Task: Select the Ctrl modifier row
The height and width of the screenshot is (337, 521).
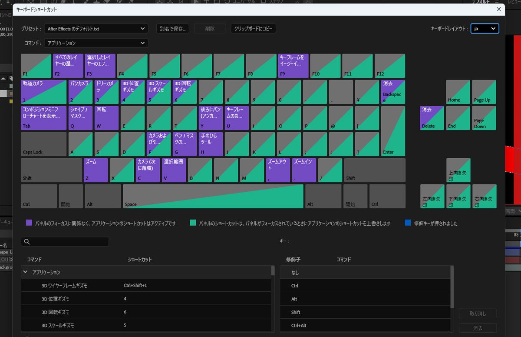Action: [x=365, y=286]
